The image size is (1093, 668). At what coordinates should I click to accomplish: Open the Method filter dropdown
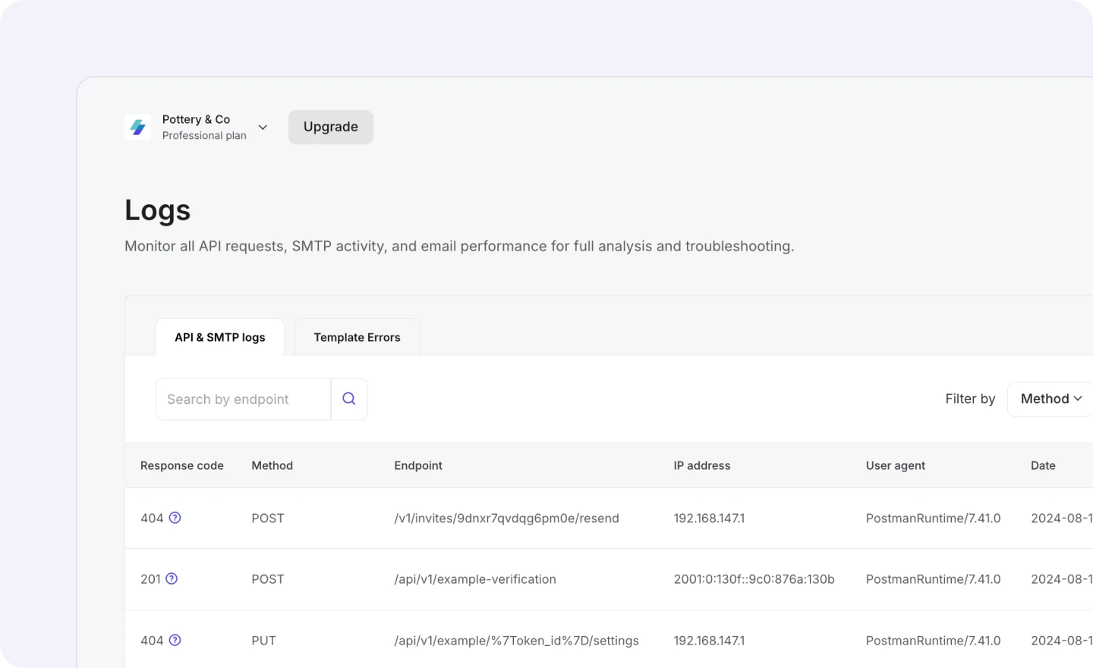1050,399
